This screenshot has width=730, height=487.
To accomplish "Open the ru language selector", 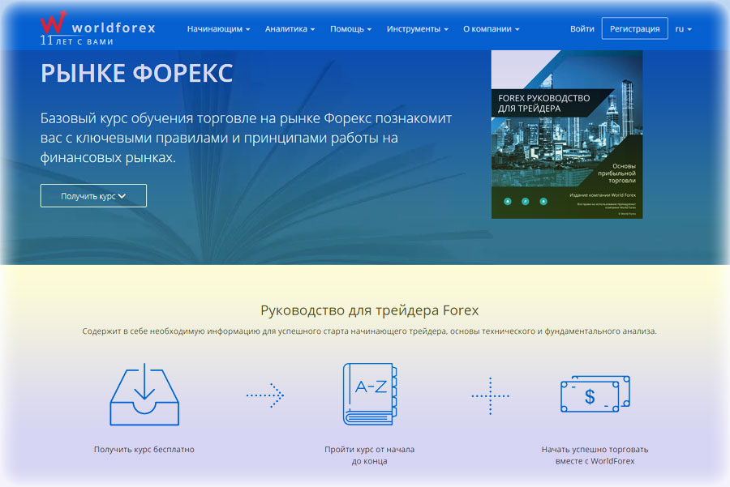I will point(683,29).
